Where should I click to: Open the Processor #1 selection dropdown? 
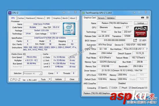(33, 73)
